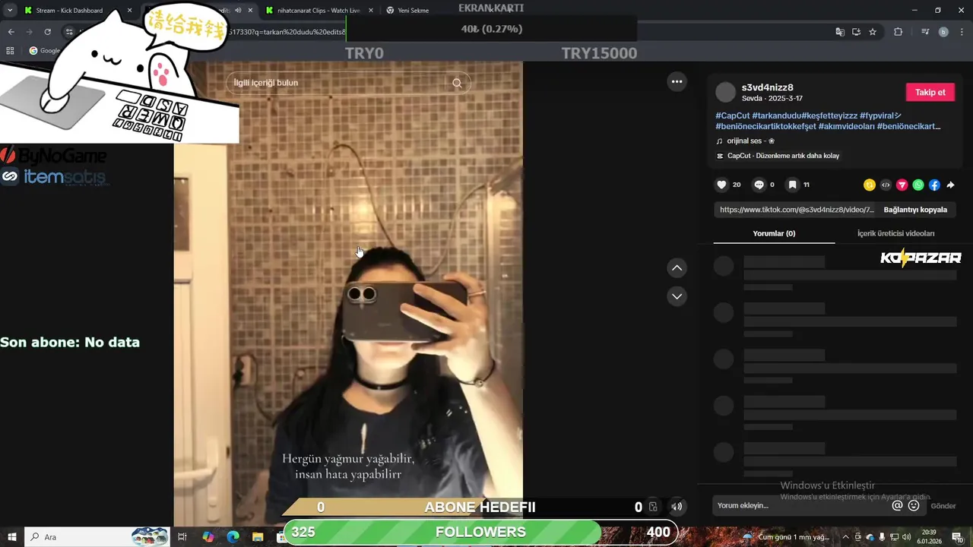
Task: Open the #akımvideoları hashtag link
Action: 846,126
